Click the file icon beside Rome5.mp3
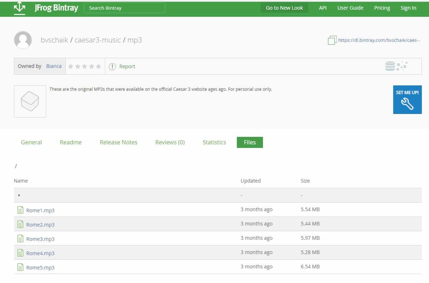Screen dimensions: 429x283 (20, 267)
